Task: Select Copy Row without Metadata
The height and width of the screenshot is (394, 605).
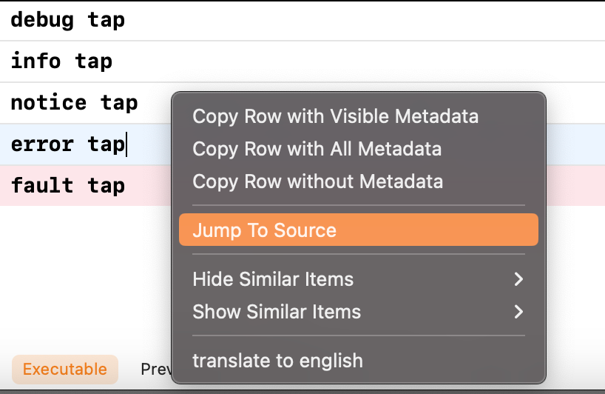Action: tap(317, 181)
